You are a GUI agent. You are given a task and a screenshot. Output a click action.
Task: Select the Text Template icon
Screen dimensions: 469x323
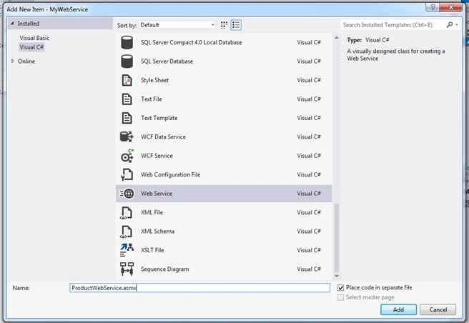pos(127,118)
